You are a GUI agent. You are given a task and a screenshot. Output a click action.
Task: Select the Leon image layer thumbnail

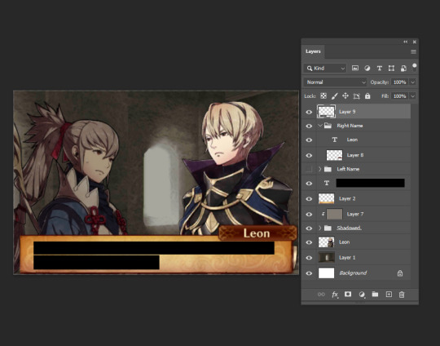pyautogui.click(x=327, y=242)
